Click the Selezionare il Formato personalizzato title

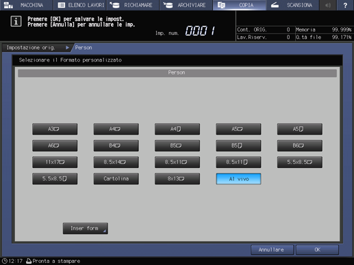point(71,60)
